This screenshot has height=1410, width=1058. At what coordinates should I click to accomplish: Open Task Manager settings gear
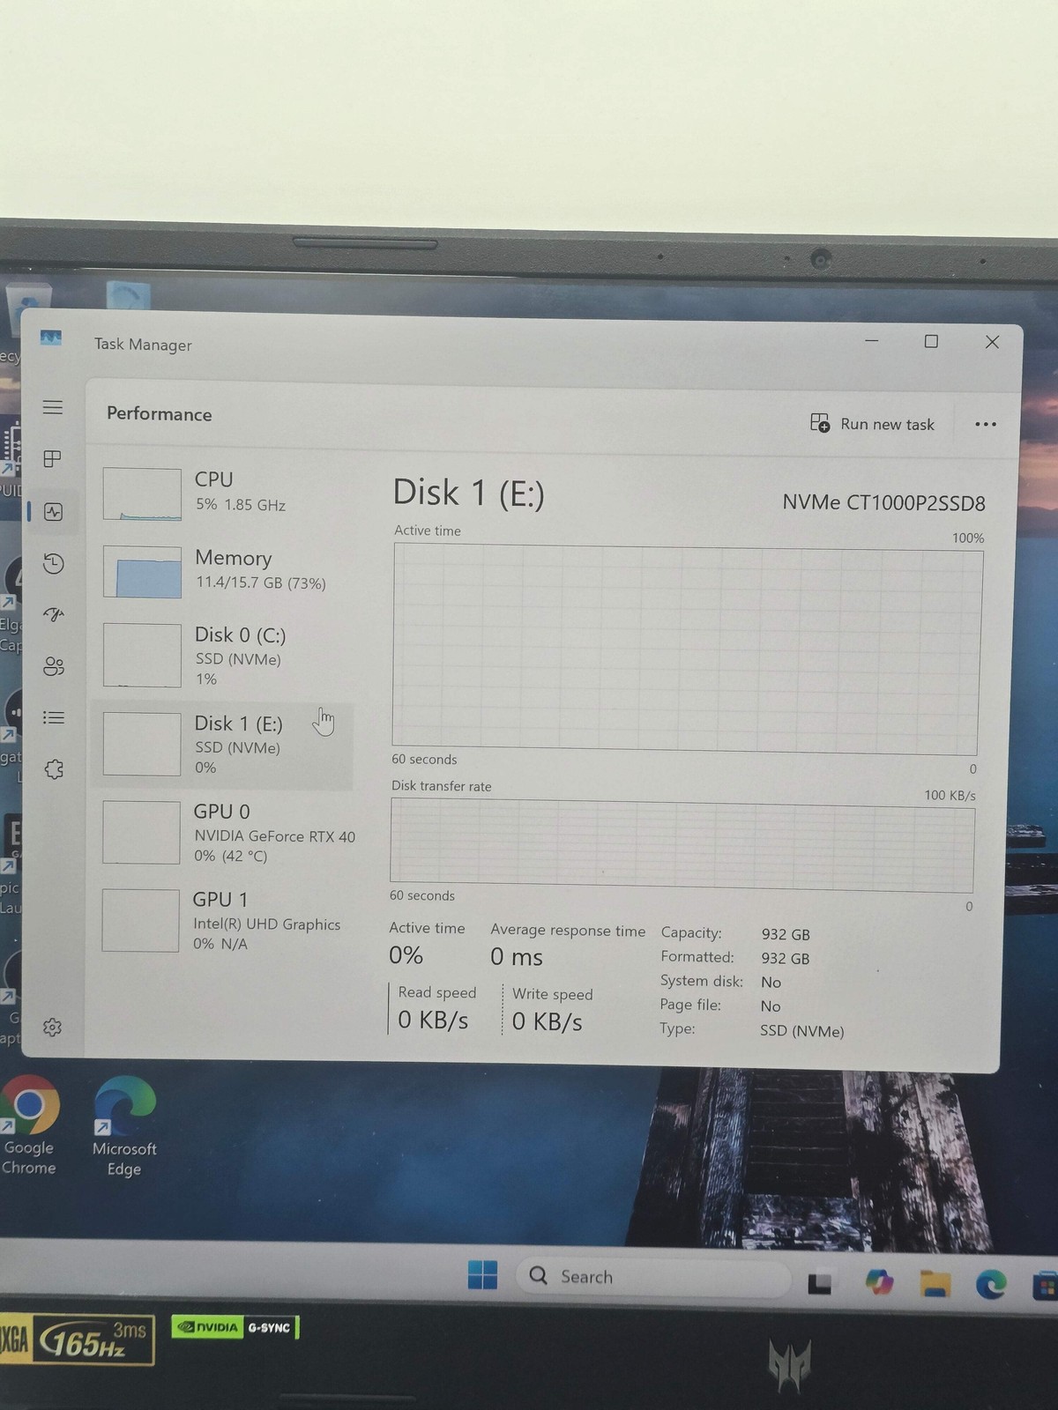point(52,1028)
